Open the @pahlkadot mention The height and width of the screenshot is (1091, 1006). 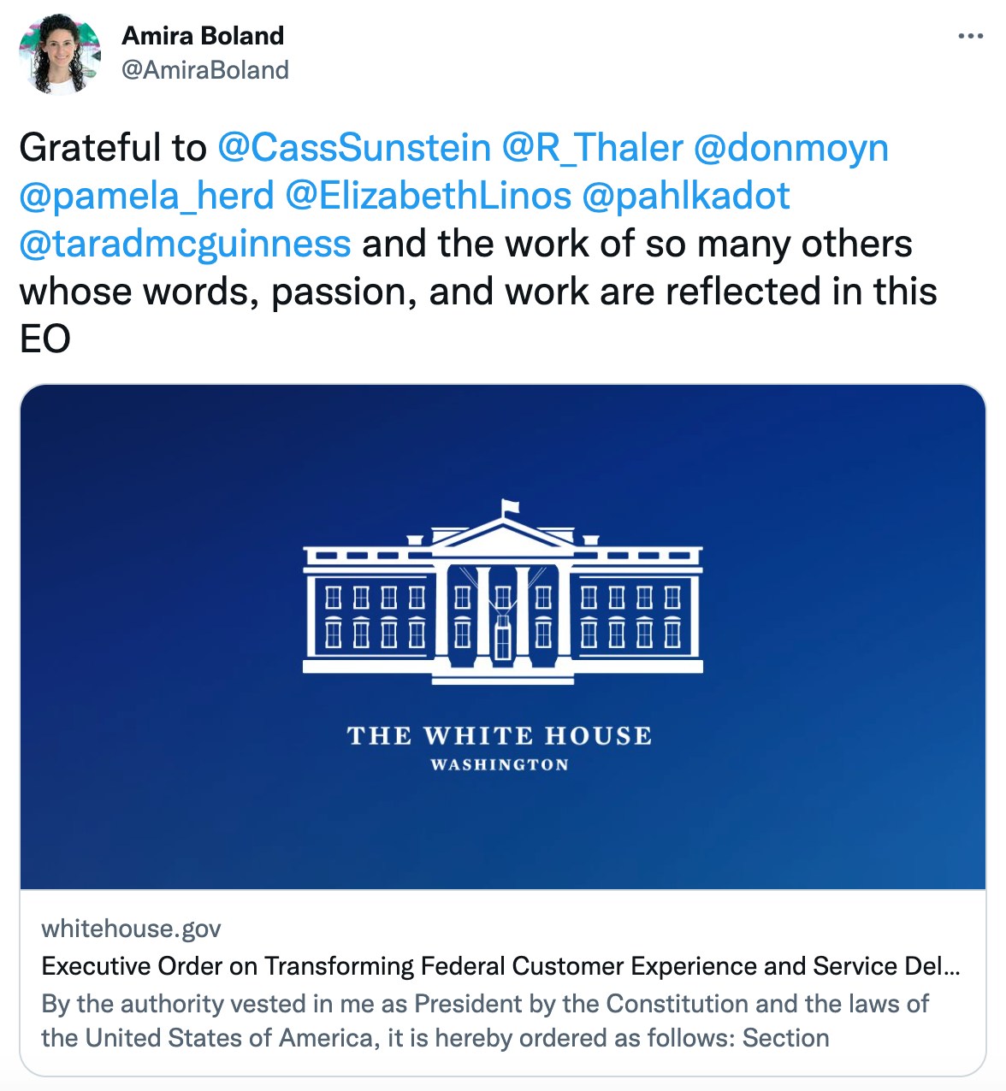click(x=688, y=195)
